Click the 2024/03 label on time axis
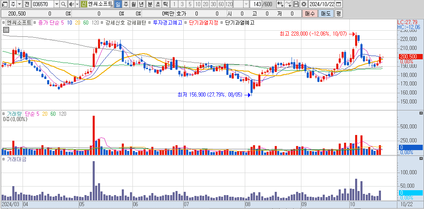424x209 pixels. (11, 205)
